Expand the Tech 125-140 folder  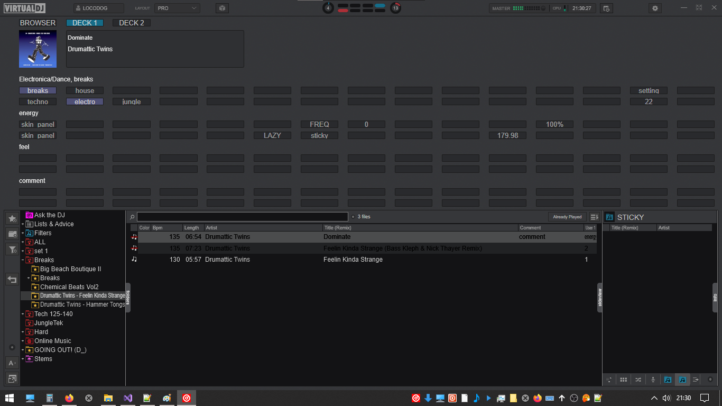point(23,314)
